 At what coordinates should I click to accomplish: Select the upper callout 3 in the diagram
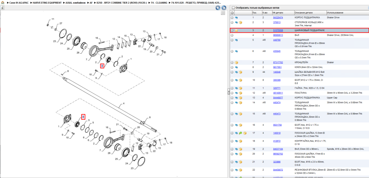(102, 66)
